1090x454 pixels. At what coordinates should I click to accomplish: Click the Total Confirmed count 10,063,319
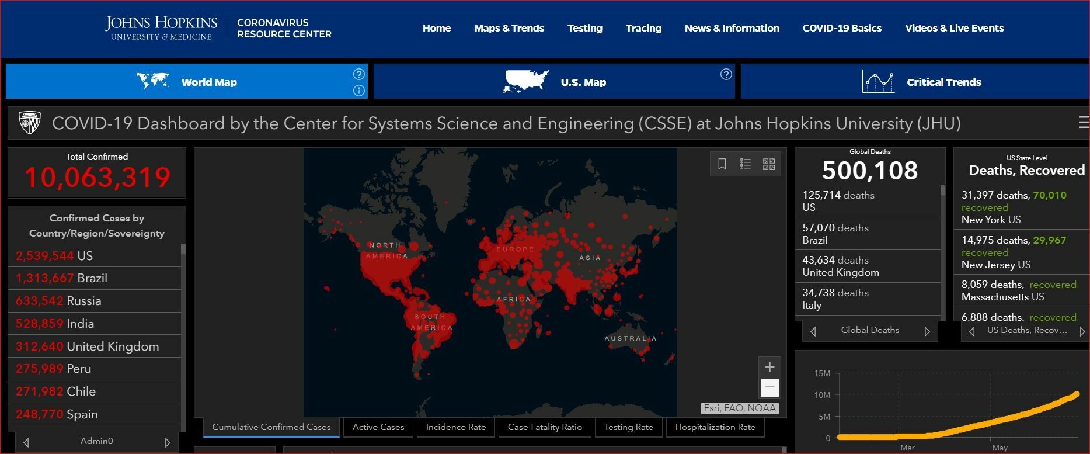(97, 178)
